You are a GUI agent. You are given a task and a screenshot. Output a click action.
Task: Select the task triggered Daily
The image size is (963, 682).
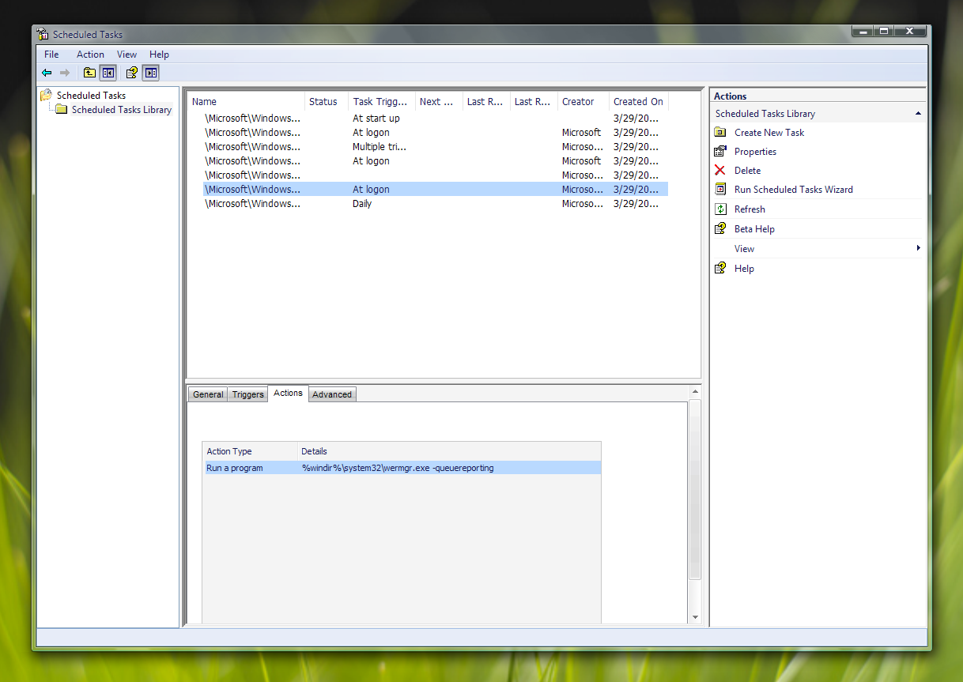point(361,204)
